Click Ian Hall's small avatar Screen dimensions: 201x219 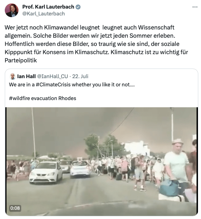tap(13, 76)
